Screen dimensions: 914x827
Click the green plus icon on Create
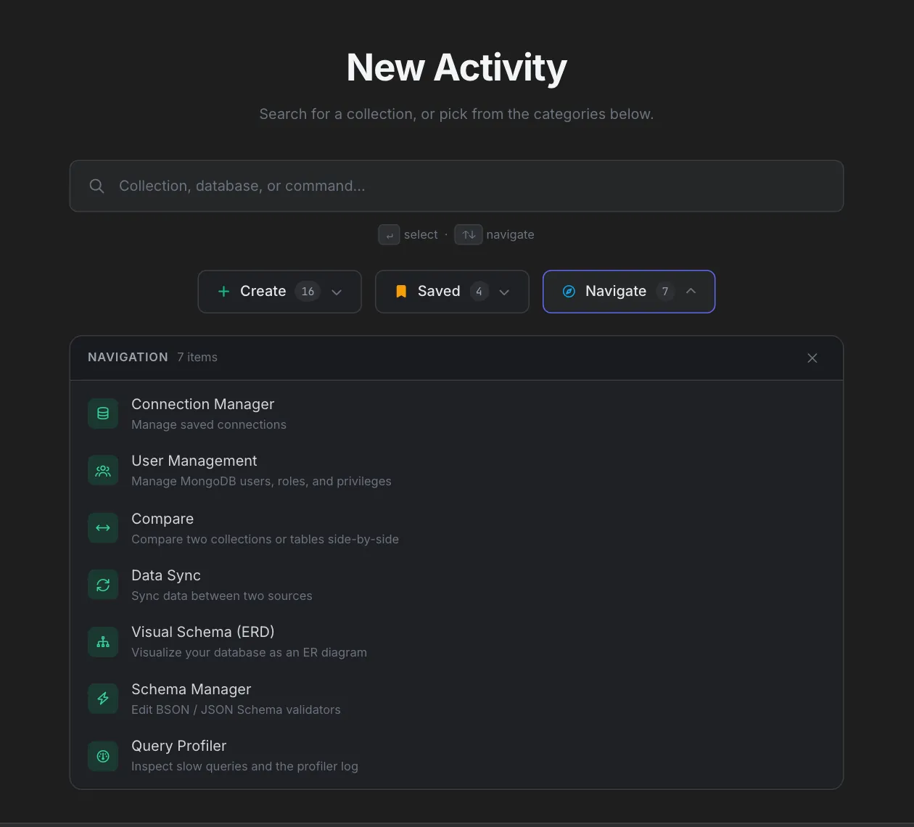pyautogui.click(x=224, y=292)
